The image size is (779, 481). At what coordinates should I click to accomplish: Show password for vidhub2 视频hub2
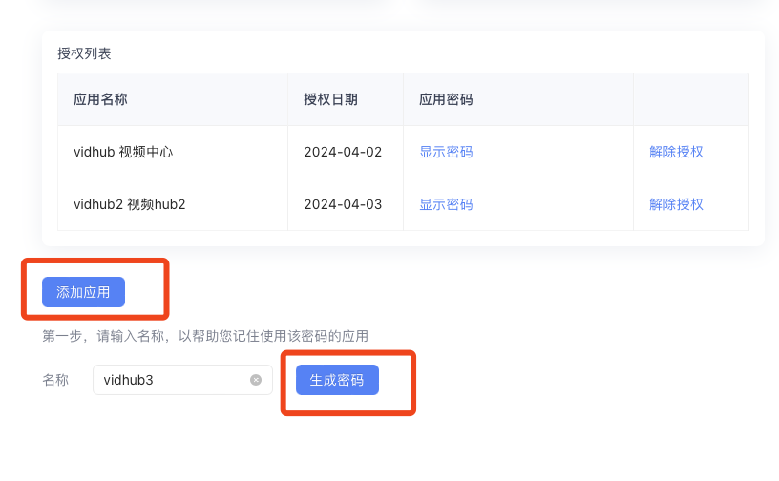click(446, 204)
